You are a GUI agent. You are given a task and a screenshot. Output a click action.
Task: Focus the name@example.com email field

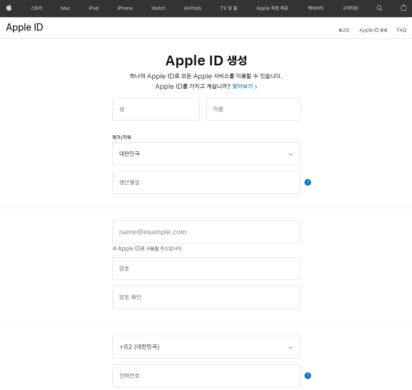pyautogui.click(x=206, y=232)
